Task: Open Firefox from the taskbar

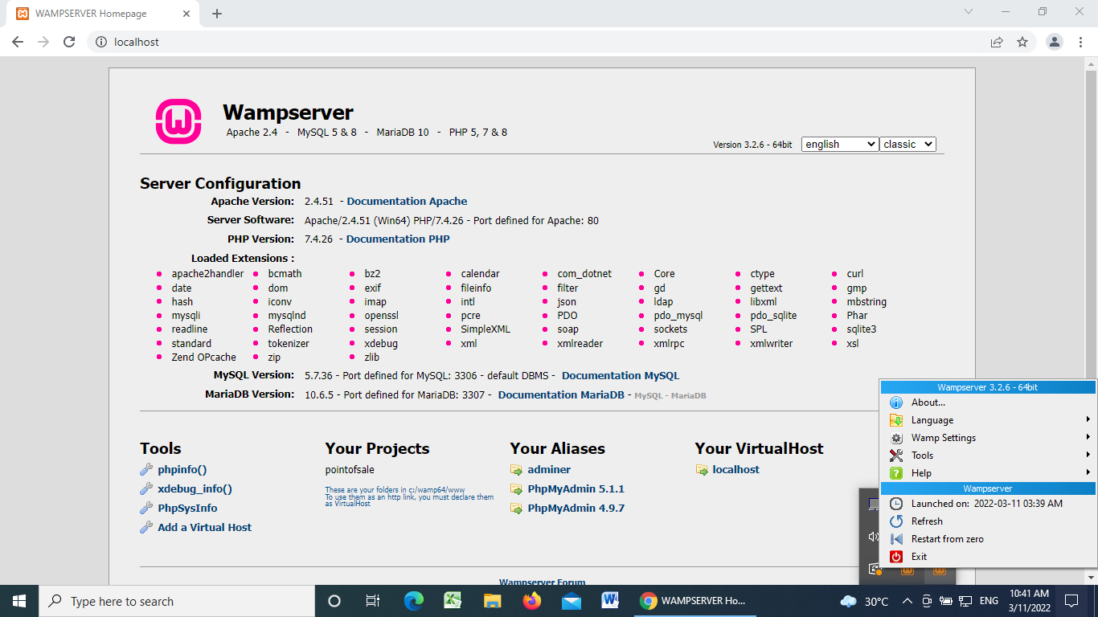Action: click(x=532, y=601)
